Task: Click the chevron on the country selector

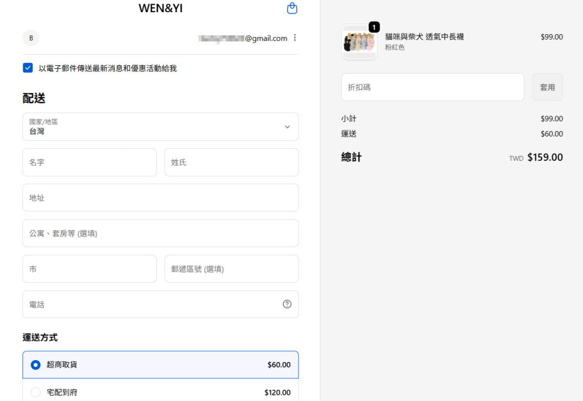Action: [x=287, y=127]
